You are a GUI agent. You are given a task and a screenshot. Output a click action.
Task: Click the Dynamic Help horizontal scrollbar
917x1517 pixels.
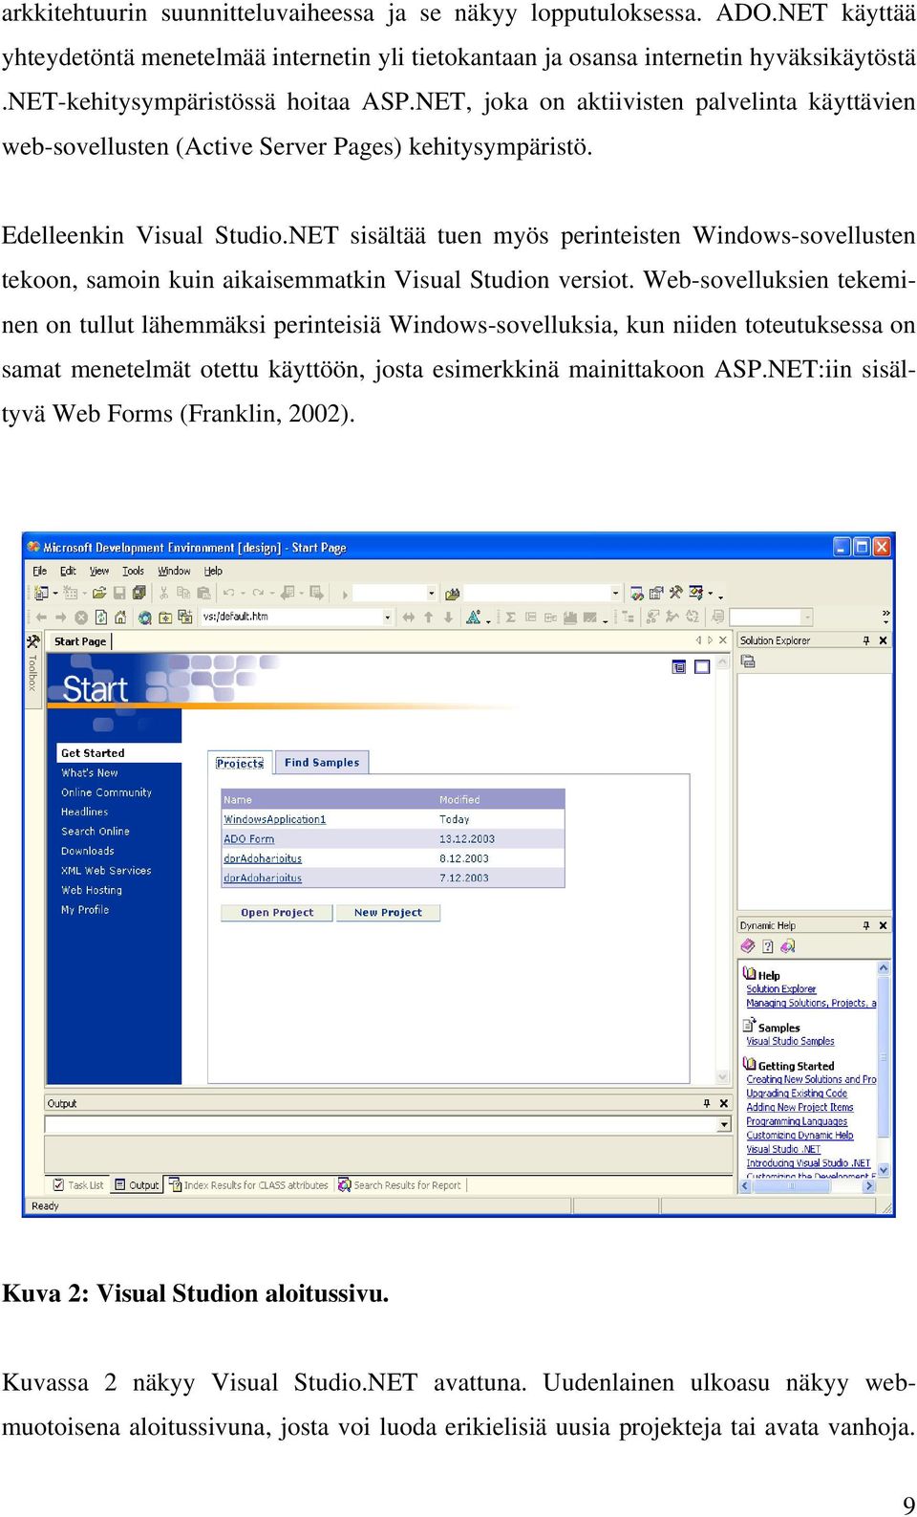808,1185
